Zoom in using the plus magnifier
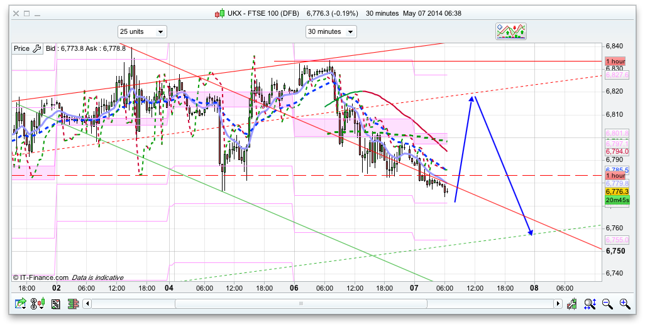The height and width of the screenshot is (327, 645). point(624,304)
